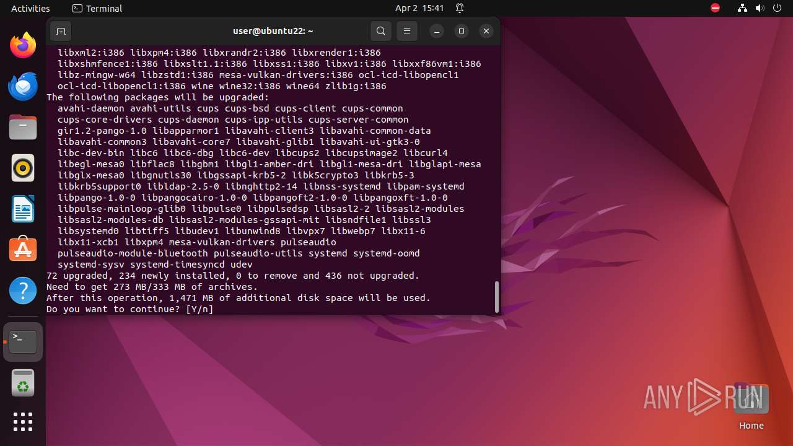Open the clock and calendar panel
The width and height of the screenshot is (793, 446).
[x=419, y=8]
